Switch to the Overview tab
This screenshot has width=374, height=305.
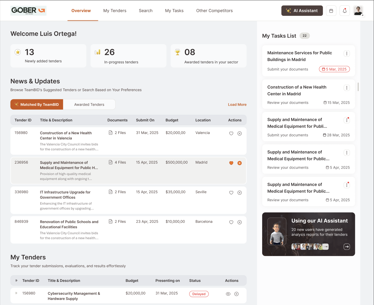point(81,11)
